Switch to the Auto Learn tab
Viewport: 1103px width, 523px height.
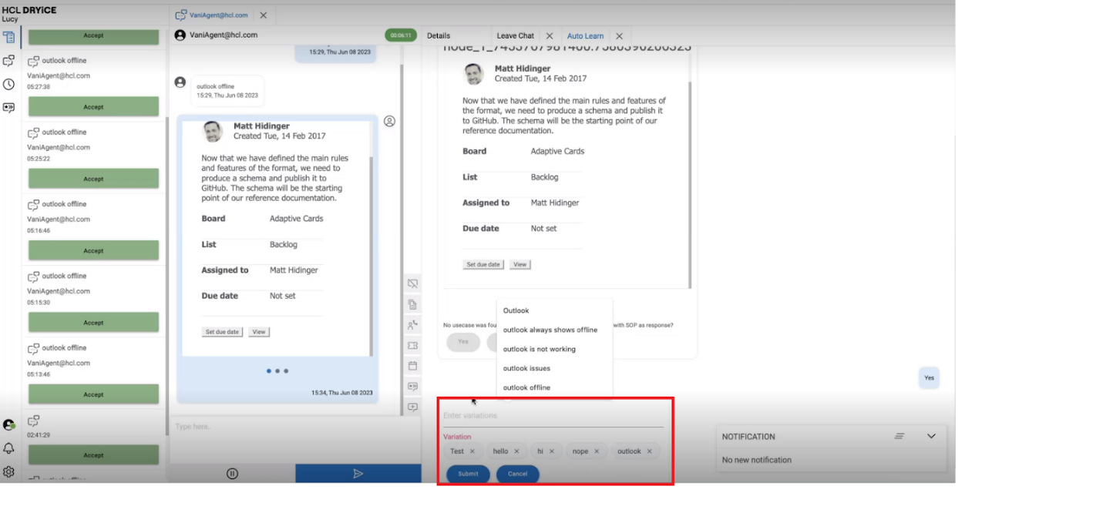(x=585, y=36)
